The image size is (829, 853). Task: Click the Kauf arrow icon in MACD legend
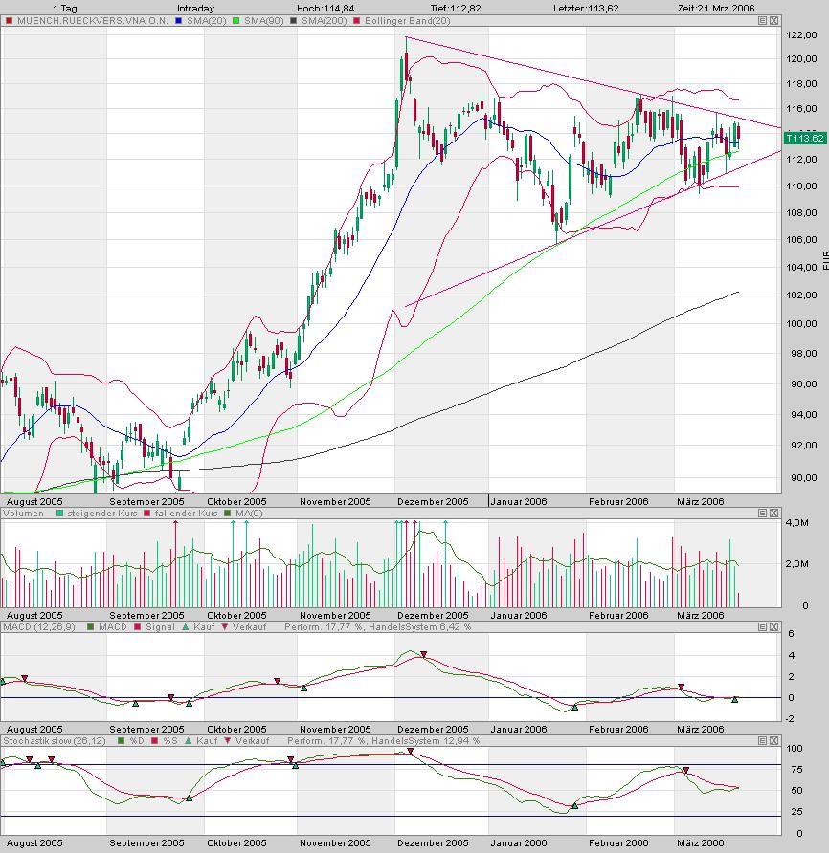click(185, 628)
